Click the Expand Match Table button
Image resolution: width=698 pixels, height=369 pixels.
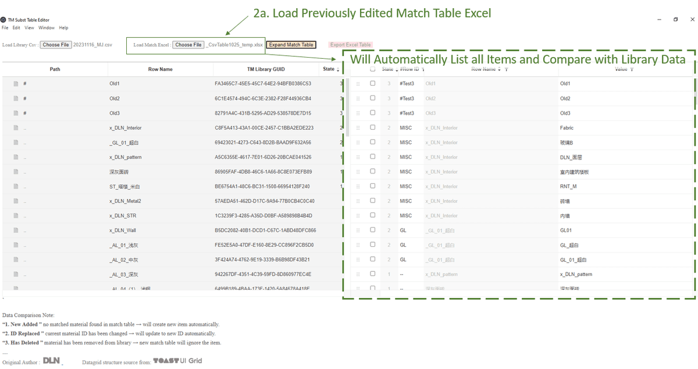[x=291, y=45]
